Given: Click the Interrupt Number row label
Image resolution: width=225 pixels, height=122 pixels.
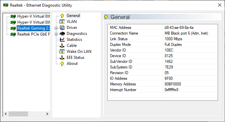Looking at the screenshot, I should click(123, 90).
